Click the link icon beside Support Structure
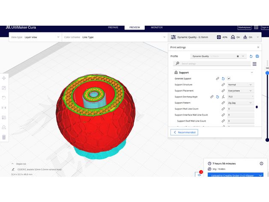 223,85
